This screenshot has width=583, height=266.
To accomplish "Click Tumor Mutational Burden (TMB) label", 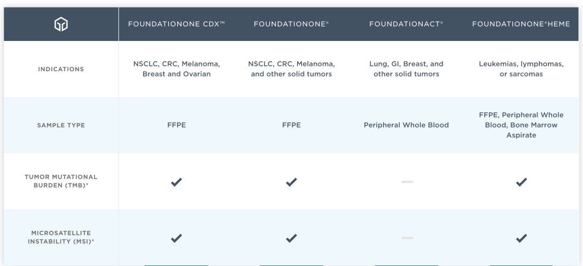I will pyautogui.click(x=61, y=181).
